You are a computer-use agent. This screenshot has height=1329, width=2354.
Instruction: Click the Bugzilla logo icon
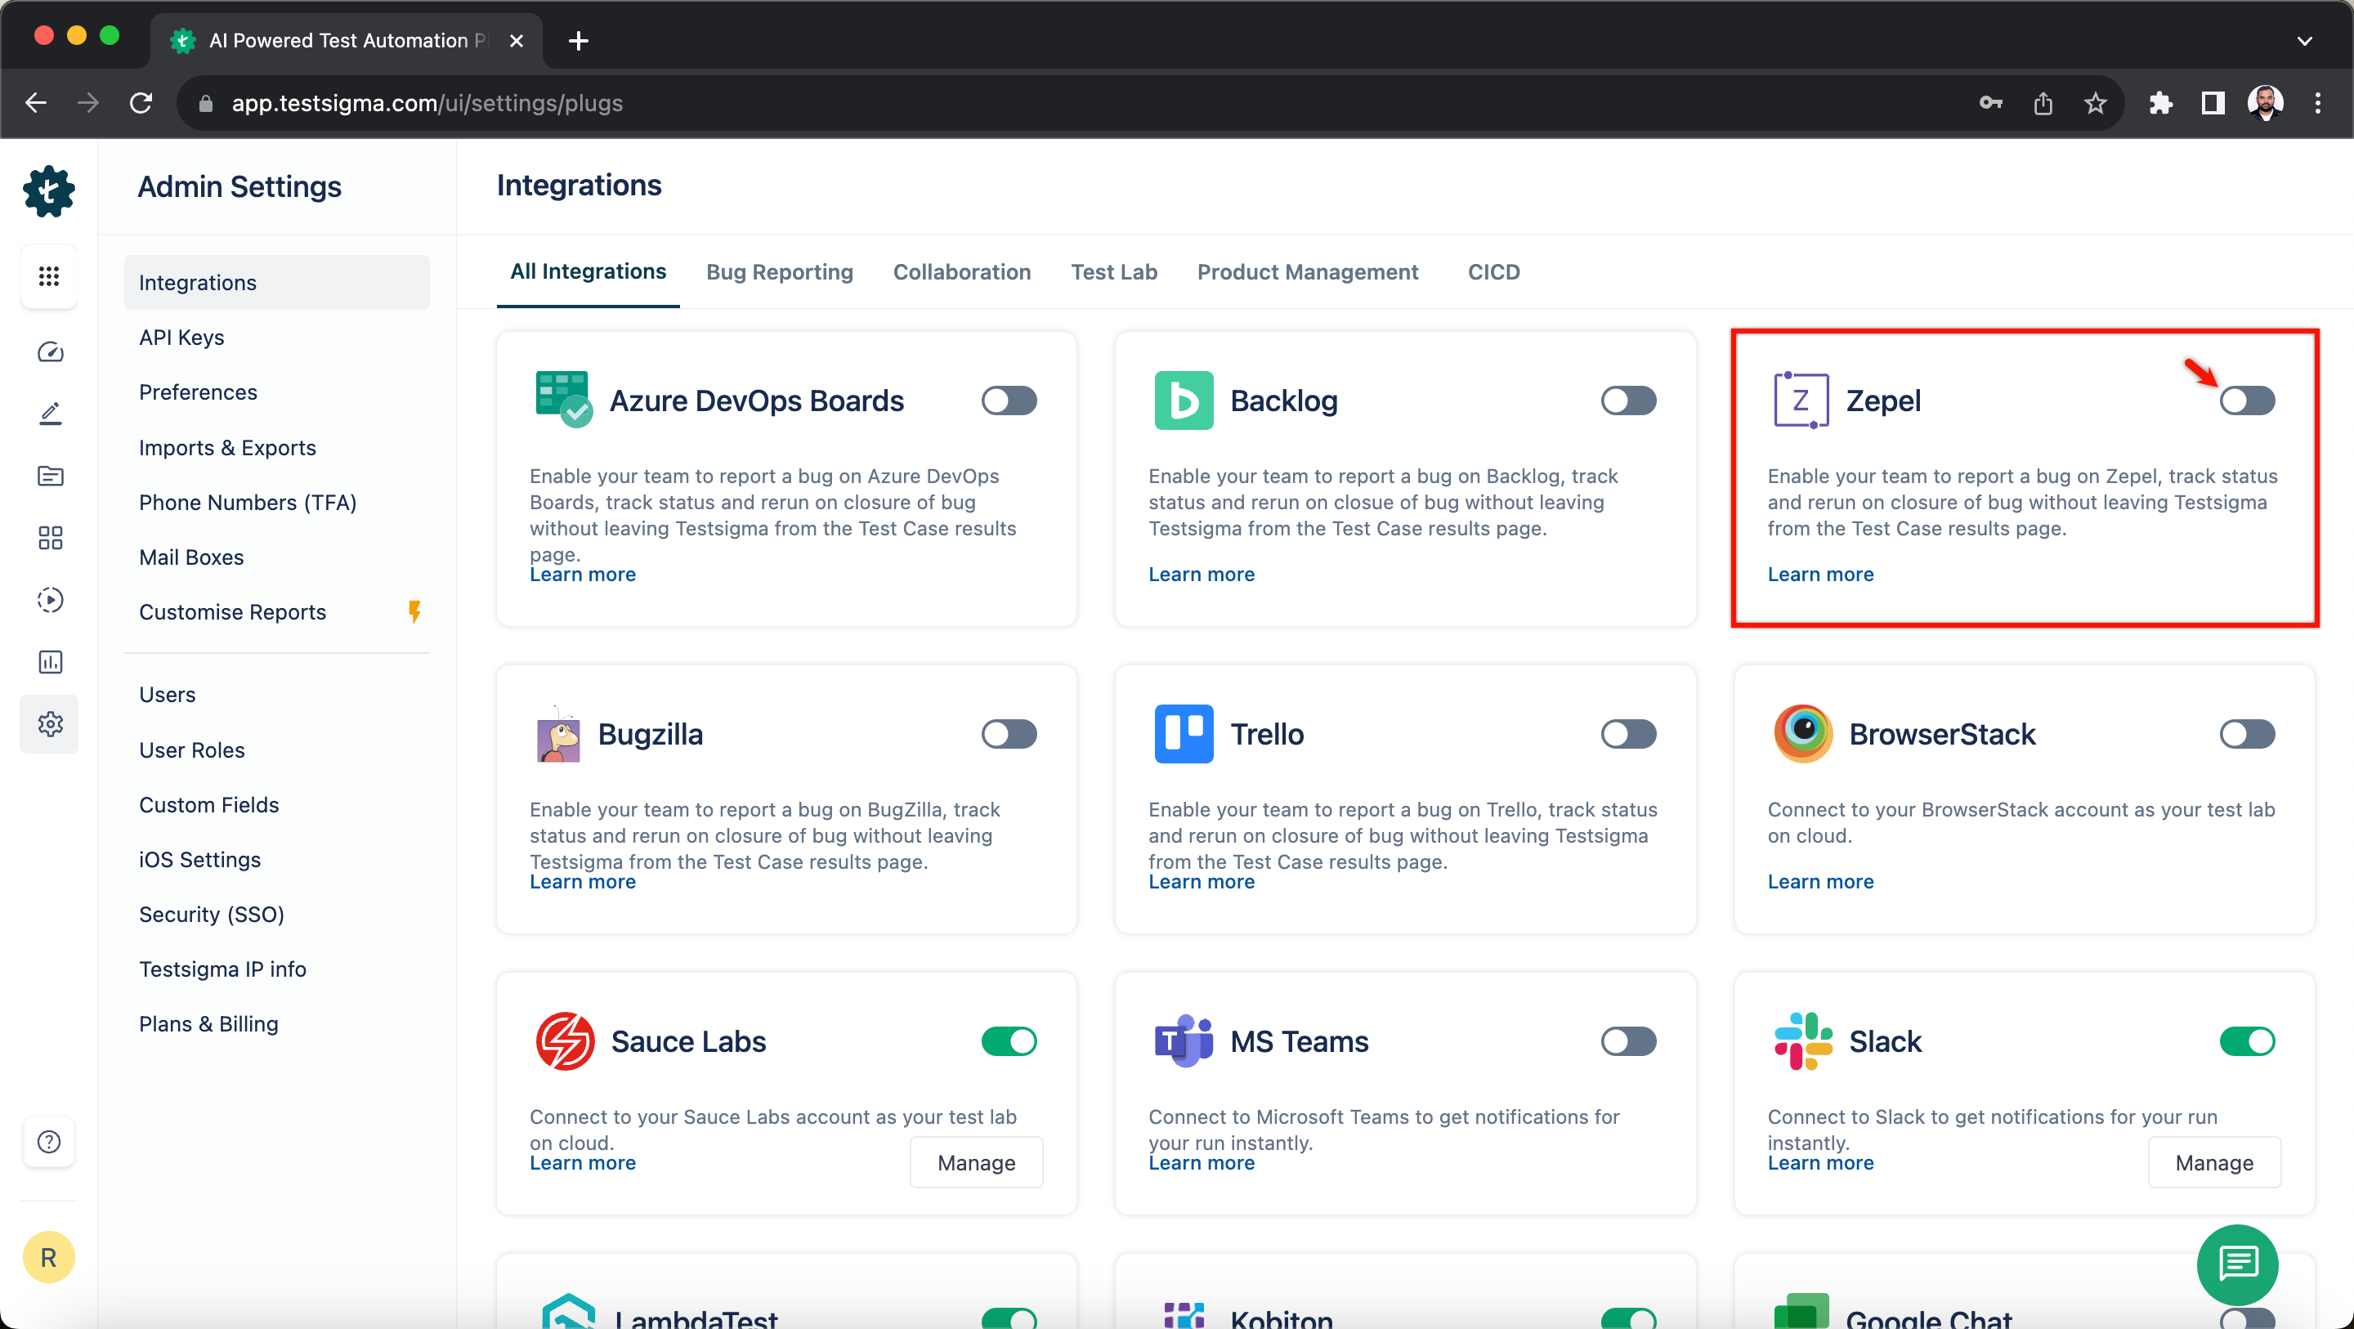tap(558, 733)
